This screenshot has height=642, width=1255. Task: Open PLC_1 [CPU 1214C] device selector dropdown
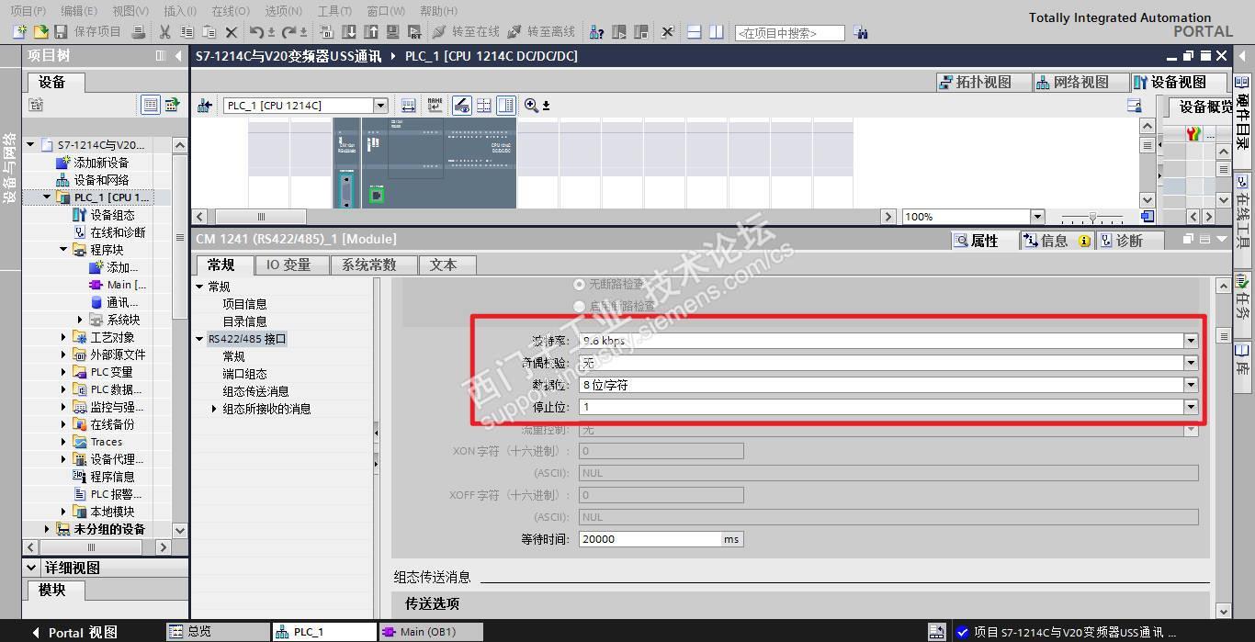[x=380, y=106]
